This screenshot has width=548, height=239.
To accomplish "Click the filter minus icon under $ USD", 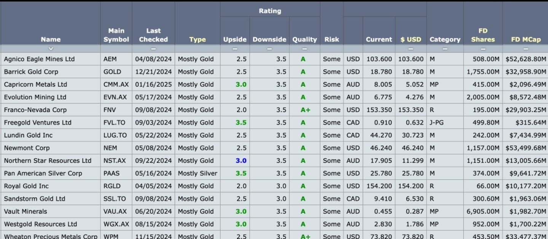I will (x=411, y=49).
